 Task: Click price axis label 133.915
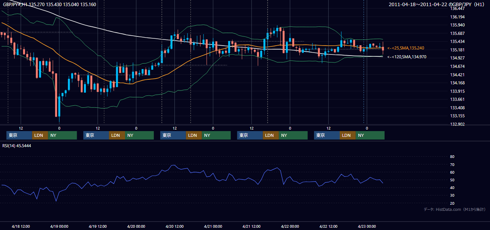click(x=458, y=91)
